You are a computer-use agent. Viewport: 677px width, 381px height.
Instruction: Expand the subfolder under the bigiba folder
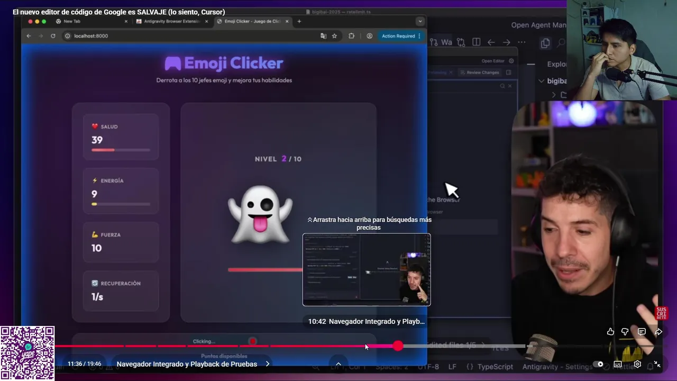click(554, 95)
